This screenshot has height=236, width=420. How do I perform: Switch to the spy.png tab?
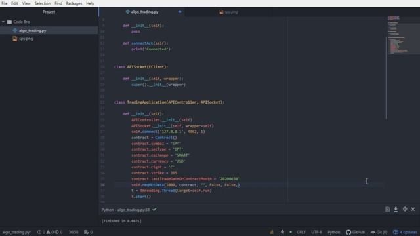click(229, 12)
